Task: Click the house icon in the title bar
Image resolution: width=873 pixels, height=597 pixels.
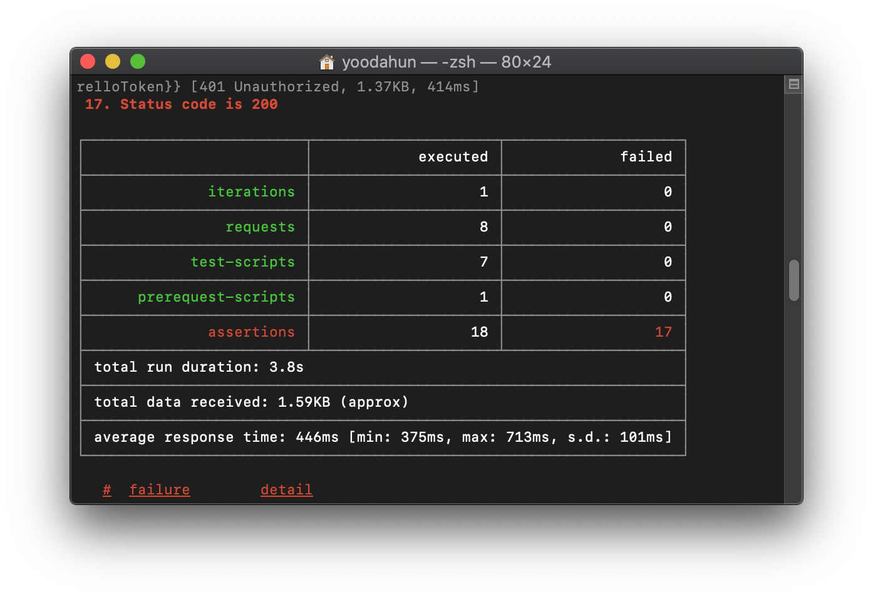Action: click(326, 62)
